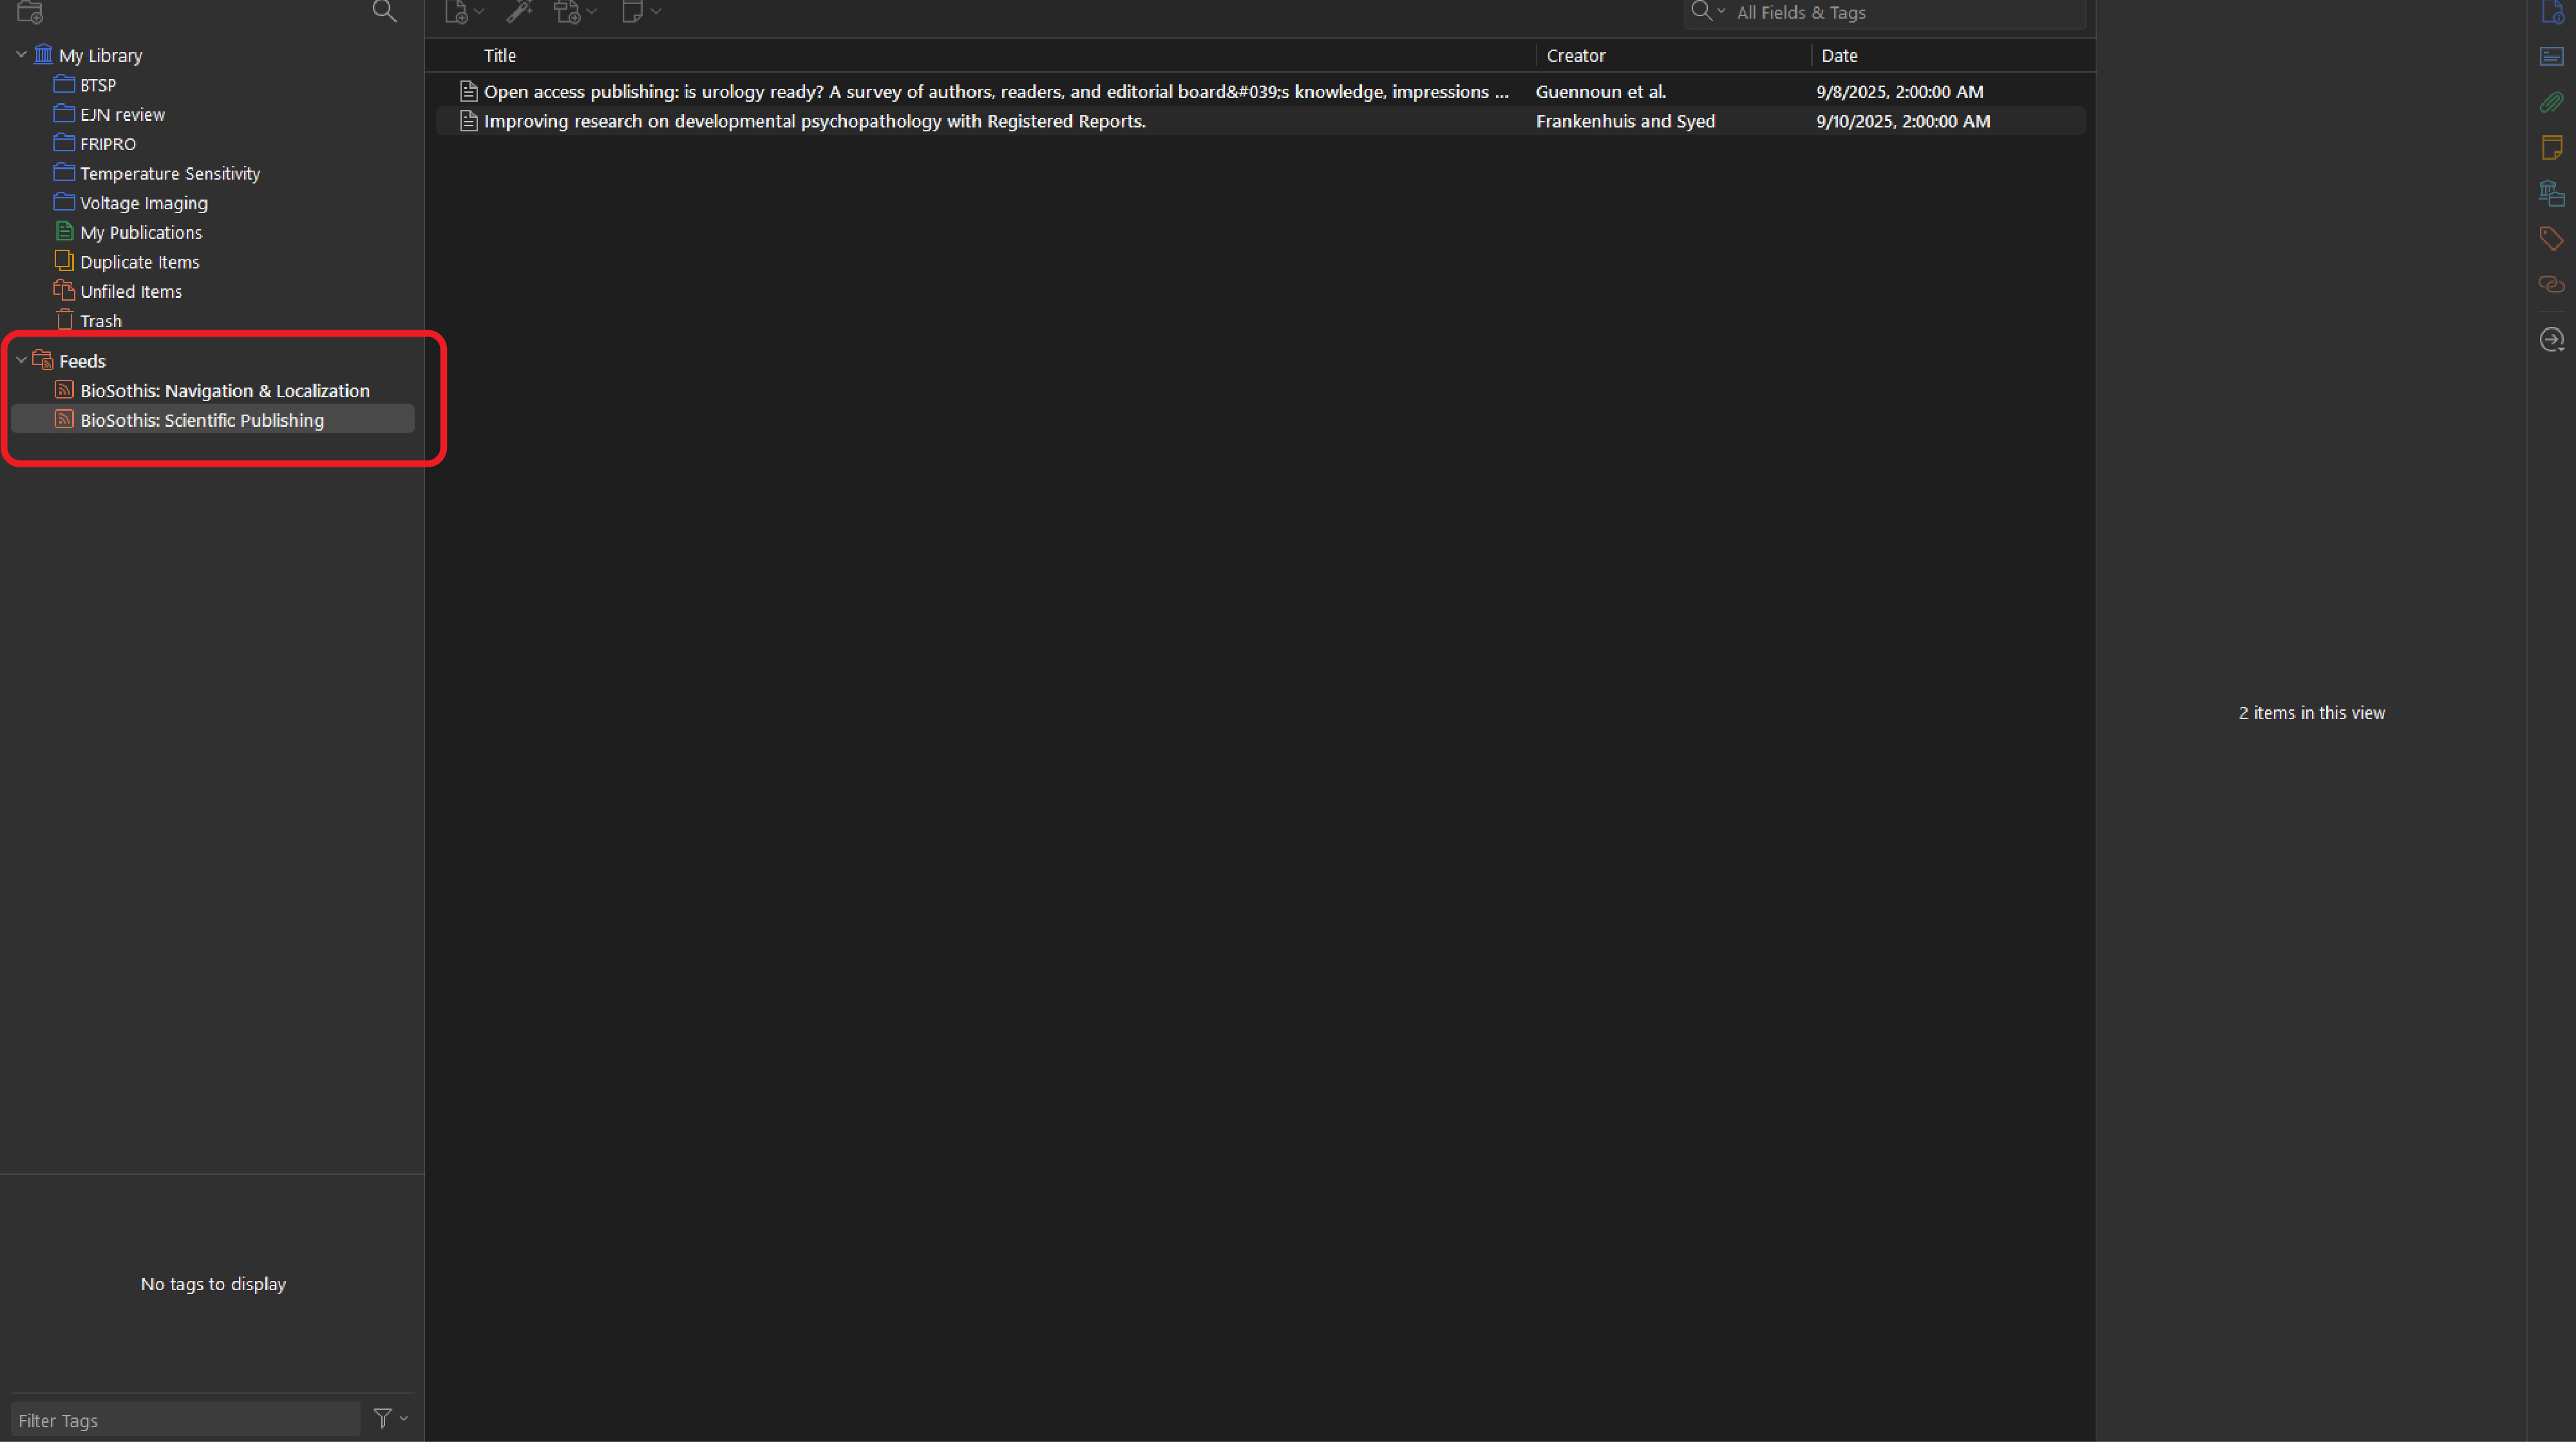Collapse the My Library tree
The width and height of the screenshot is (2576, 1442).
pyautogui.click(x=21, y=55)
